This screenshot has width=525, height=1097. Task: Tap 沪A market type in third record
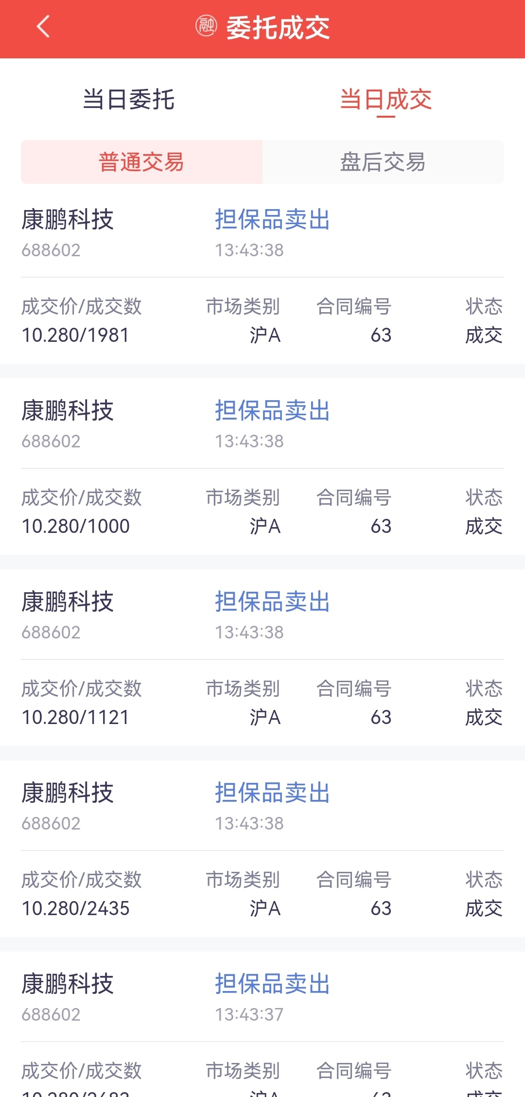click(265, 717)
